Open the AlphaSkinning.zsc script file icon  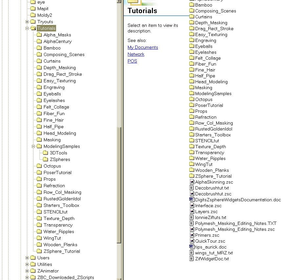click(x=192, y=182)
